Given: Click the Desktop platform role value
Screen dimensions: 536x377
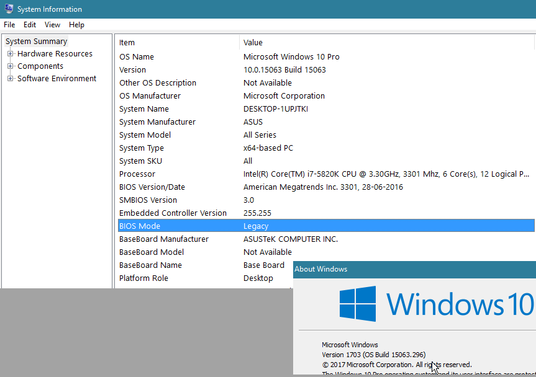Looking at the screenshot, I should coord(258,278).
